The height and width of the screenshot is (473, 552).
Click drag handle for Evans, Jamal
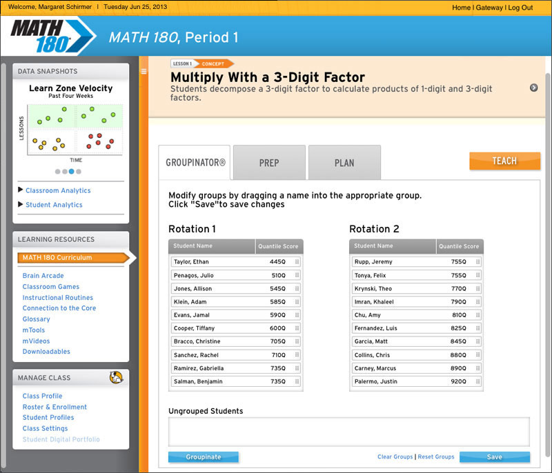(297, 314)
